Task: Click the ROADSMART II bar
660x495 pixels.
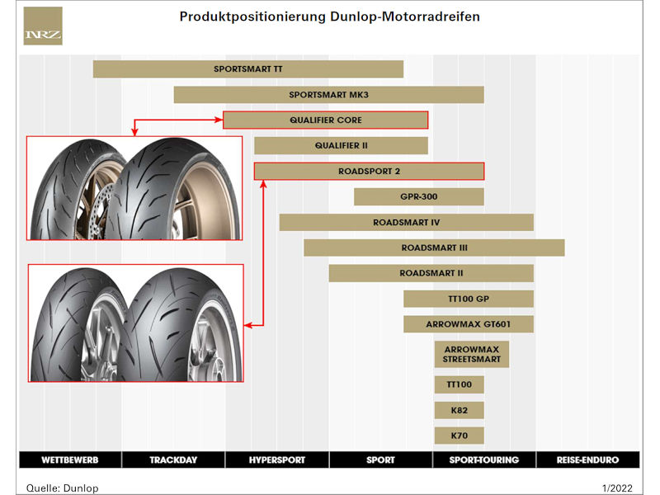Action: tap(431, 273)
